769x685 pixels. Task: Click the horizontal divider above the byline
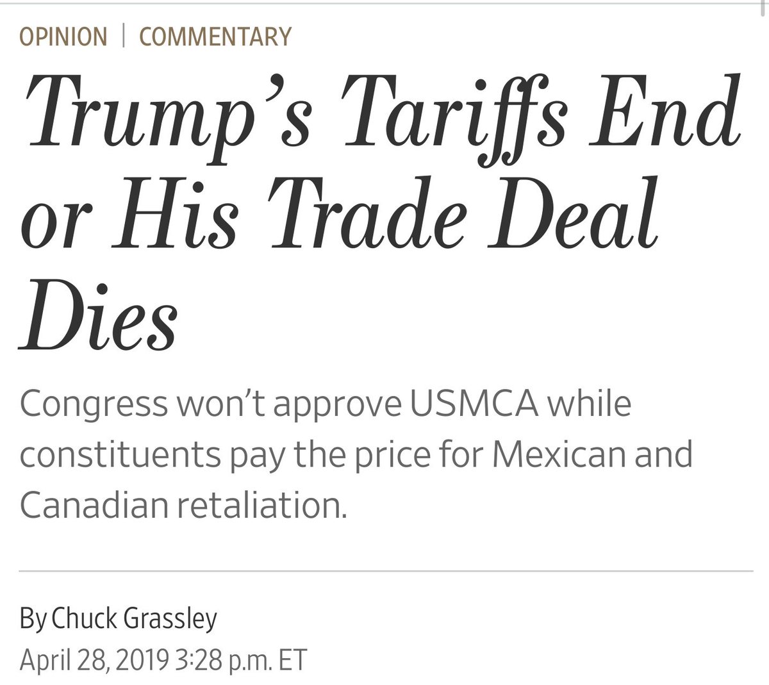point(386,570)
